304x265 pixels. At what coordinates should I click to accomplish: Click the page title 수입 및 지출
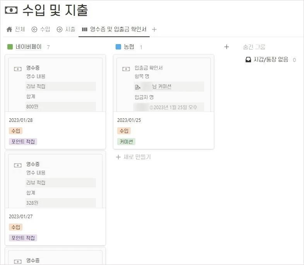(x=55, y=10)
